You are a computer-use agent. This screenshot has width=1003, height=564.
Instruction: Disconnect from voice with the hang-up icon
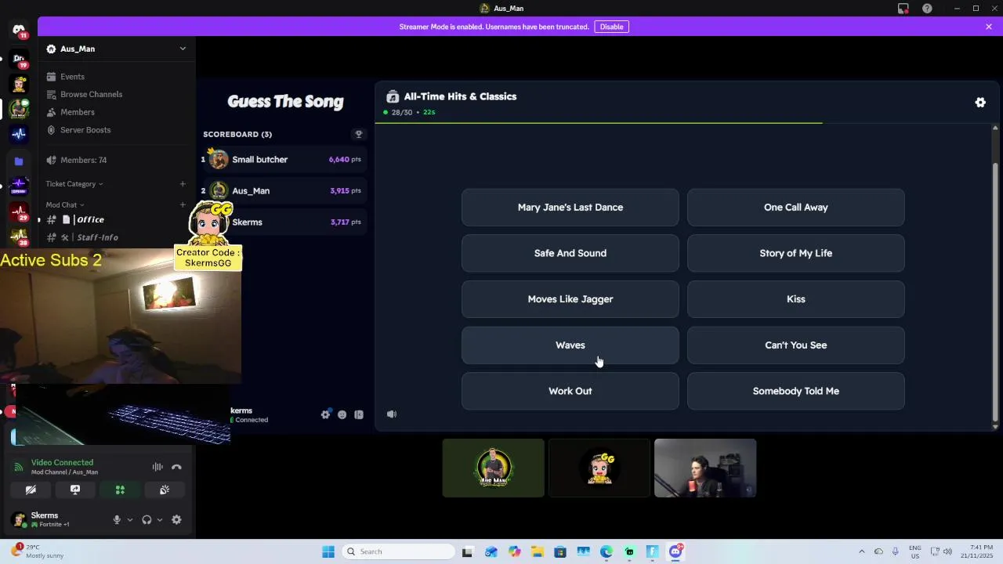point(176,467)
